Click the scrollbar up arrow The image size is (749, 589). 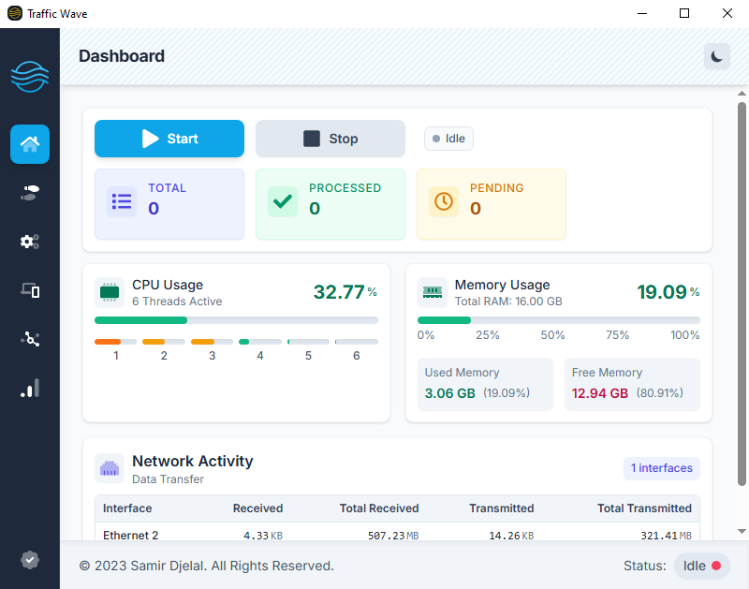[742, 94]
